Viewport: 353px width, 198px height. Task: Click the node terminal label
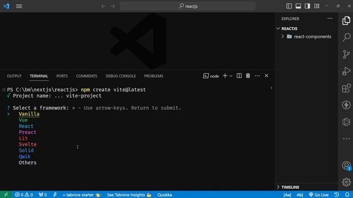(x=211, y=76)
